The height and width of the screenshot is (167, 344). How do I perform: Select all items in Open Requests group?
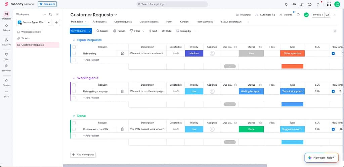[x=74, y=47]
